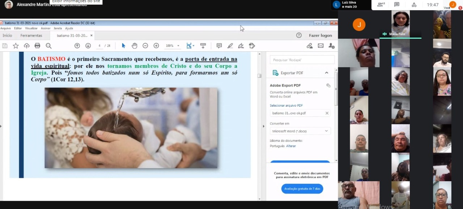
Task: Send file by email envelope icon
Action: coord(320,46)
